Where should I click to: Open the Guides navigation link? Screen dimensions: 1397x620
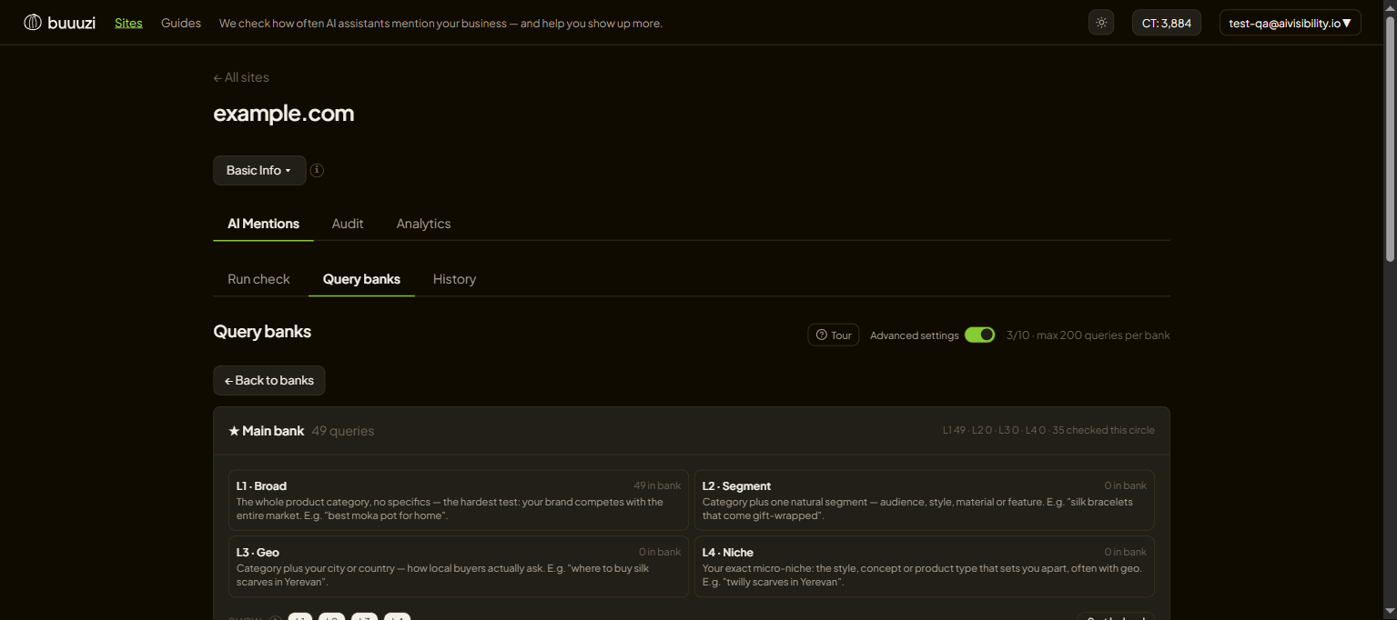click(181, 23)
